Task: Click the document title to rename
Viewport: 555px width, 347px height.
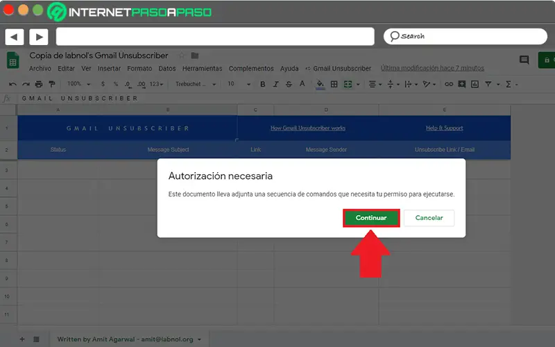Action: tap(99, 56)
